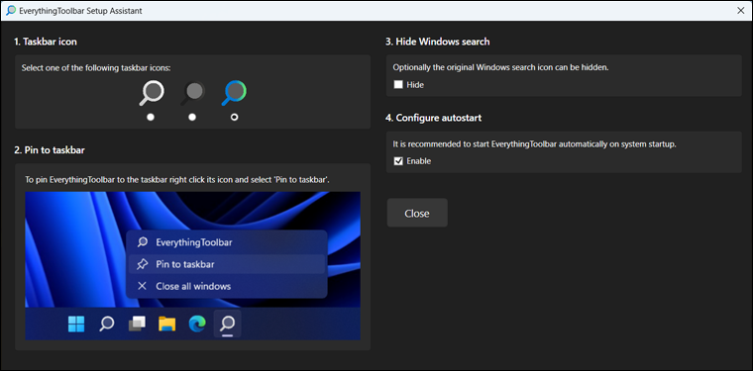Click the '4. Configure autostart' heading
This screenshot has height=371, width=753.
(x=434, y=118)
